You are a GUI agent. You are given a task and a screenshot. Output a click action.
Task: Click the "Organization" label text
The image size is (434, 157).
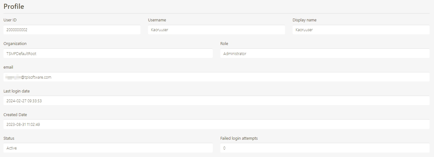[15, 44]
